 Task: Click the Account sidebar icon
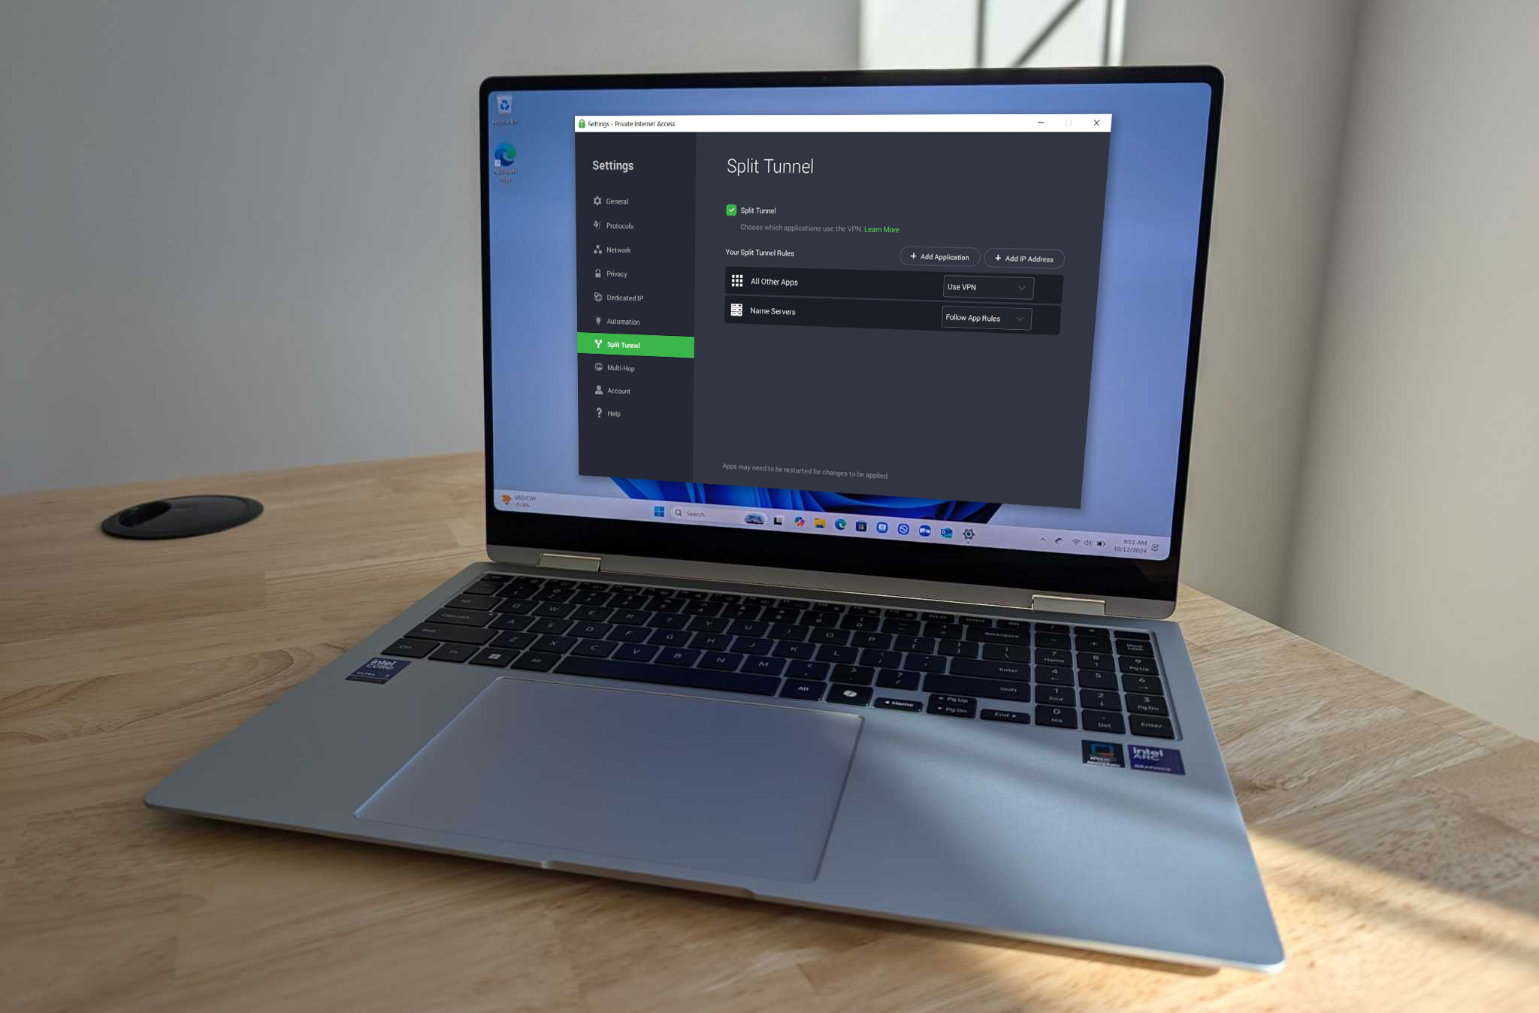click(x=597, y=390)
